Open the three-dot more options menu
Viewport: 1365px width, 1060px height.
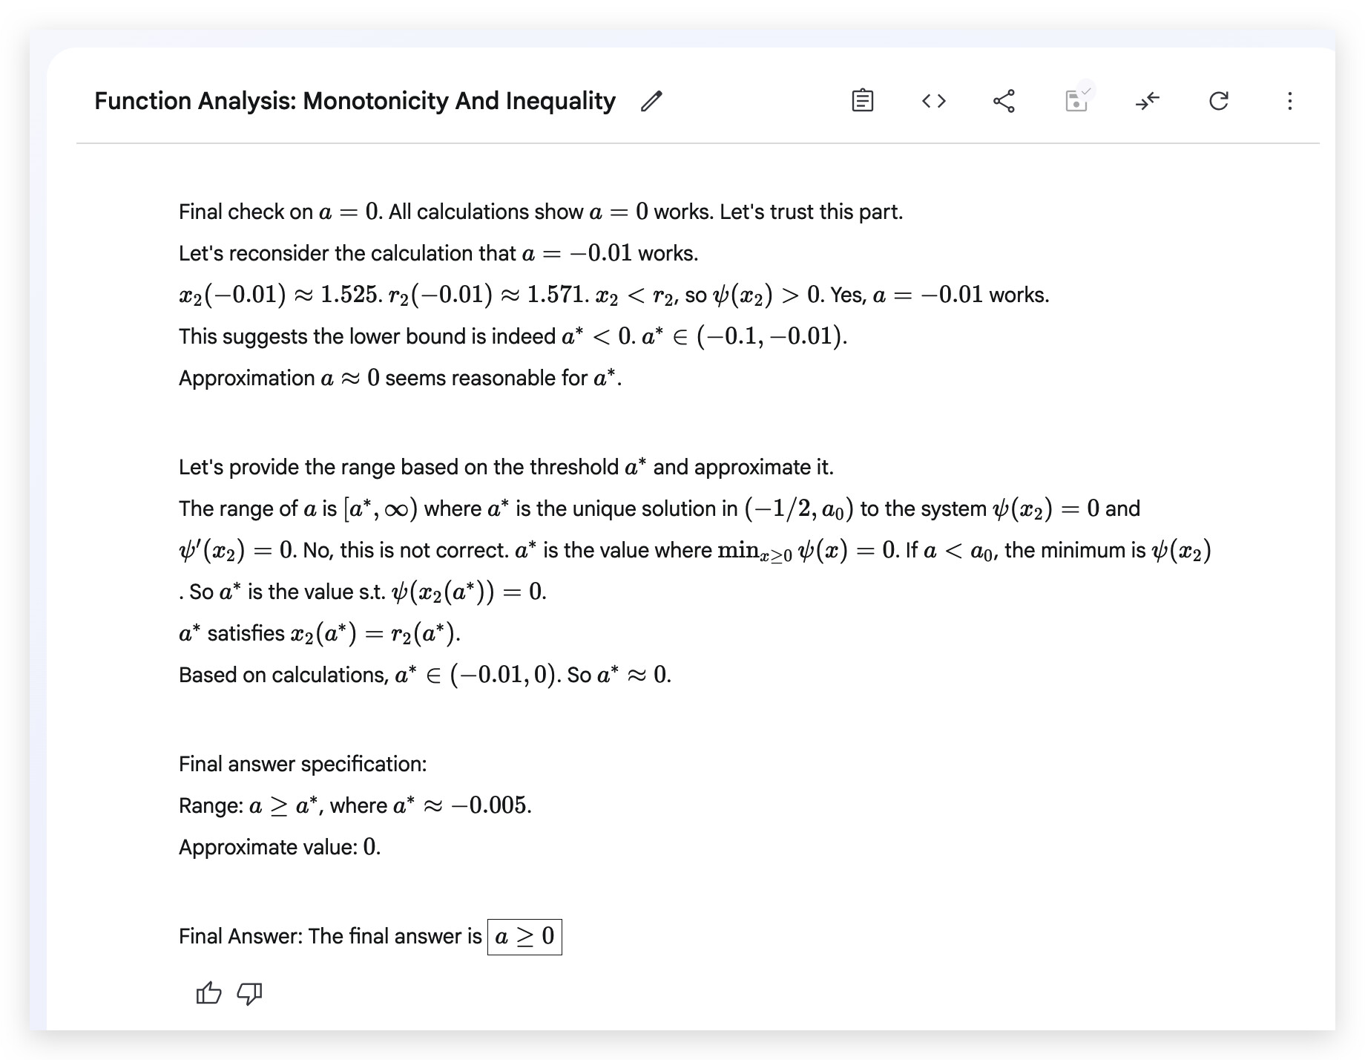pos(1289,101)
